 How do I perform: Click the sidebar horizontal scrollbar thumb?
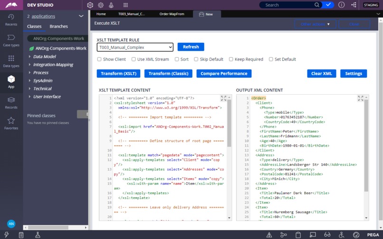[48, 228]
